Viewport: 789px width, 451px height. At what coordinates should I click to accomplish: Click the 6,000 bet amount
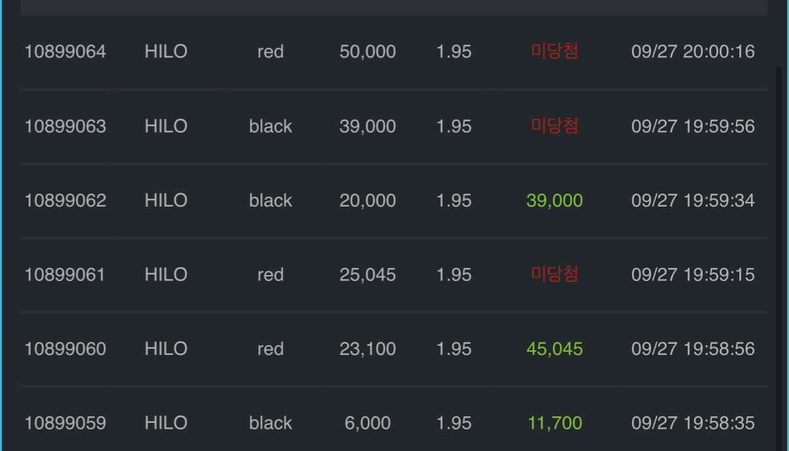(367, 424)
